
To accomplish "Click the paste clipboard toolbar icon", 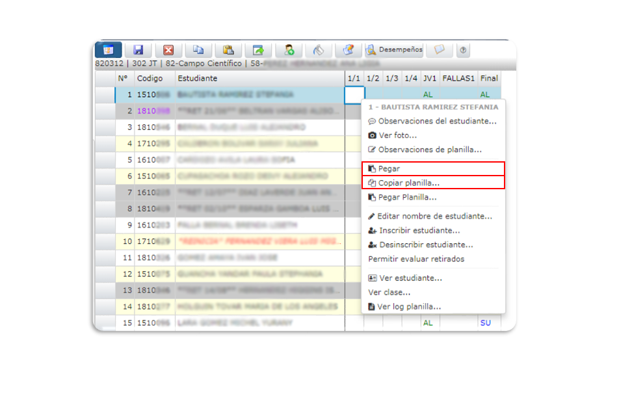I will point(228,49).
